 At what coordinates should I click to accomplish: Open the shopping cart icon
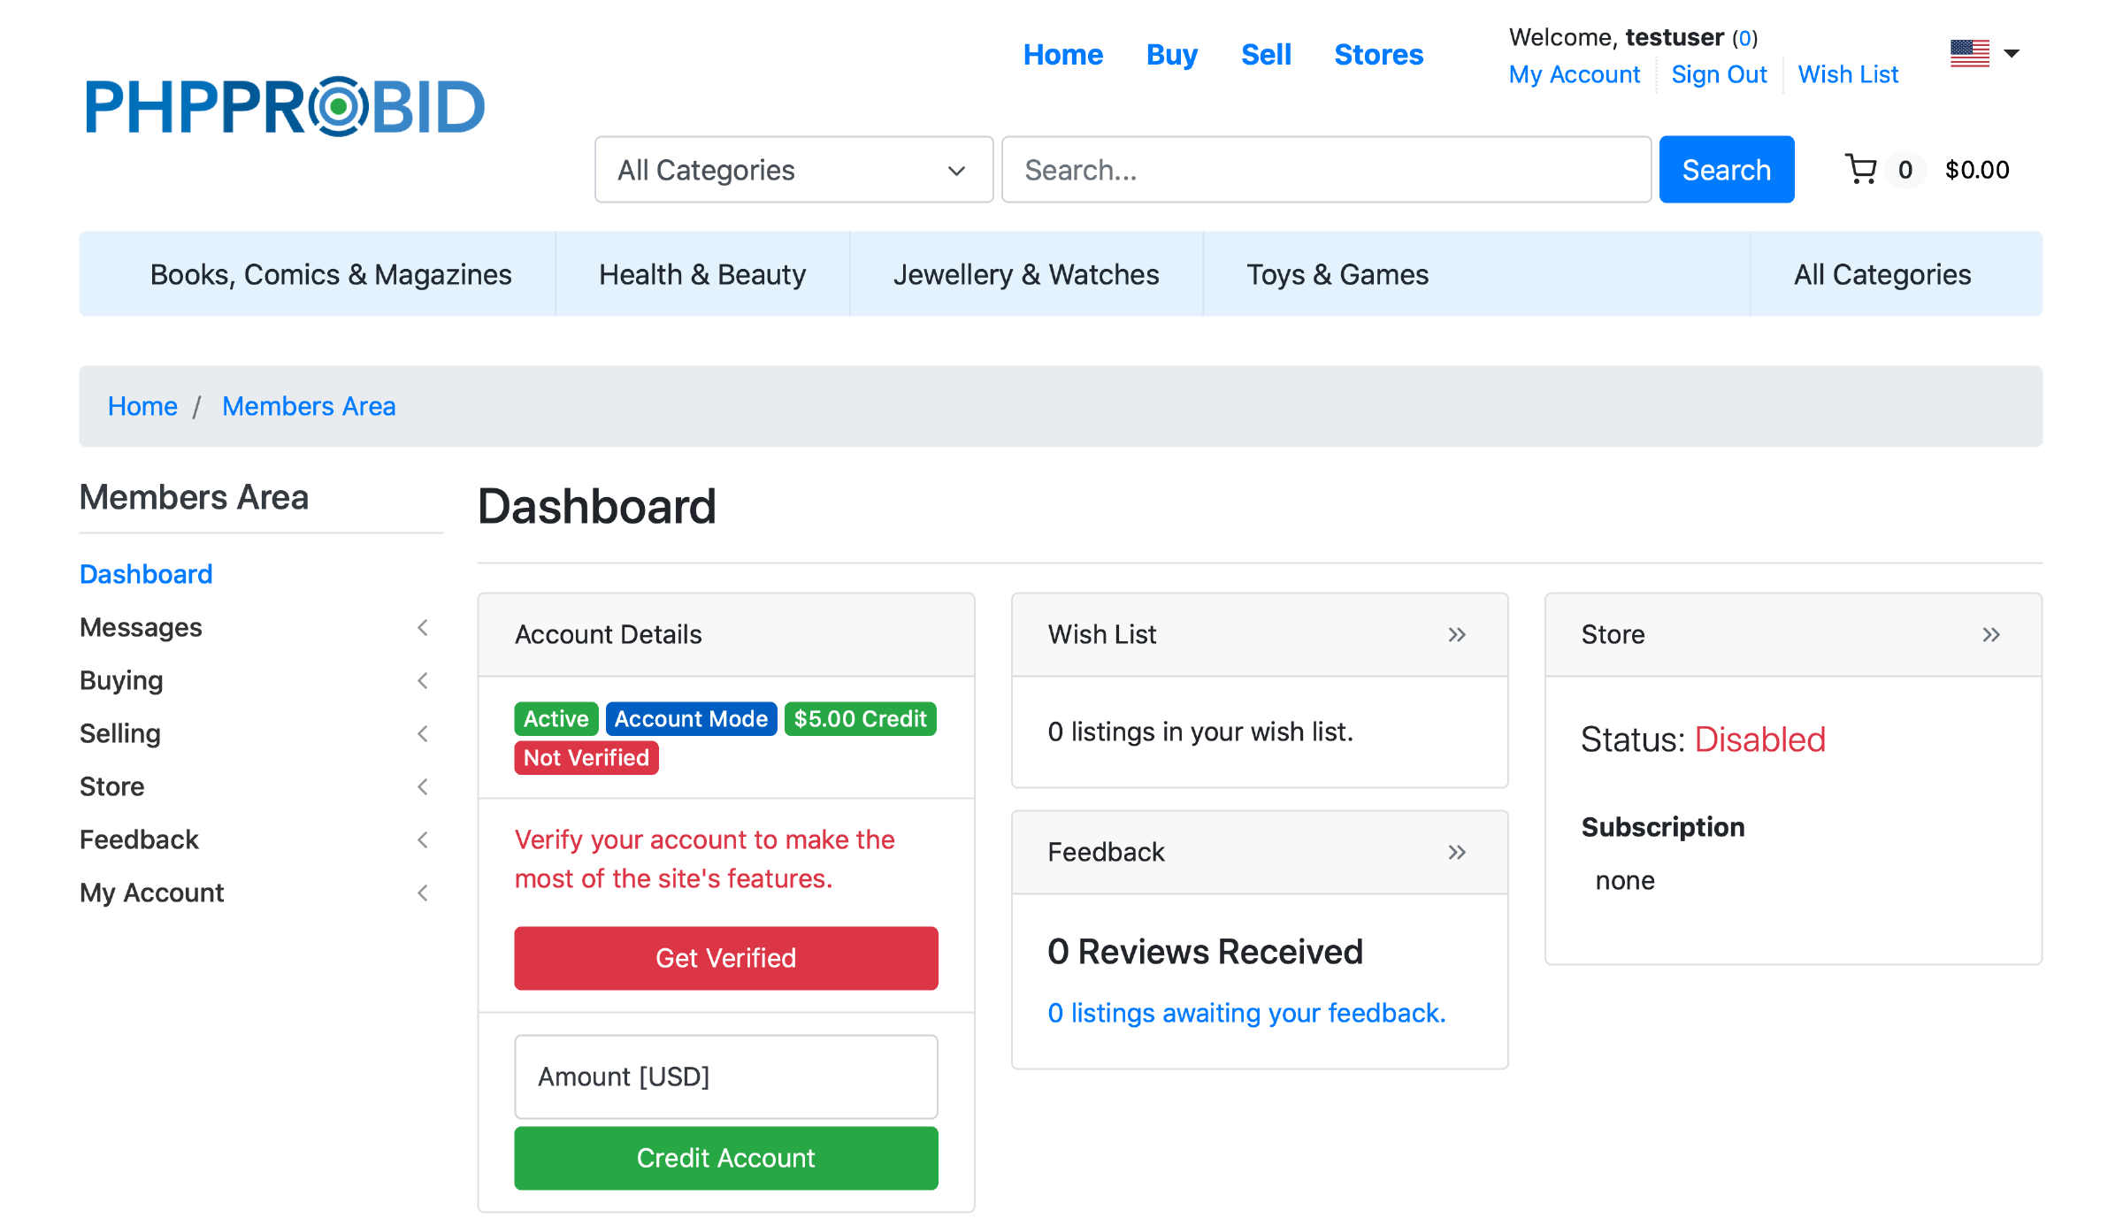tap(1860, 169)
